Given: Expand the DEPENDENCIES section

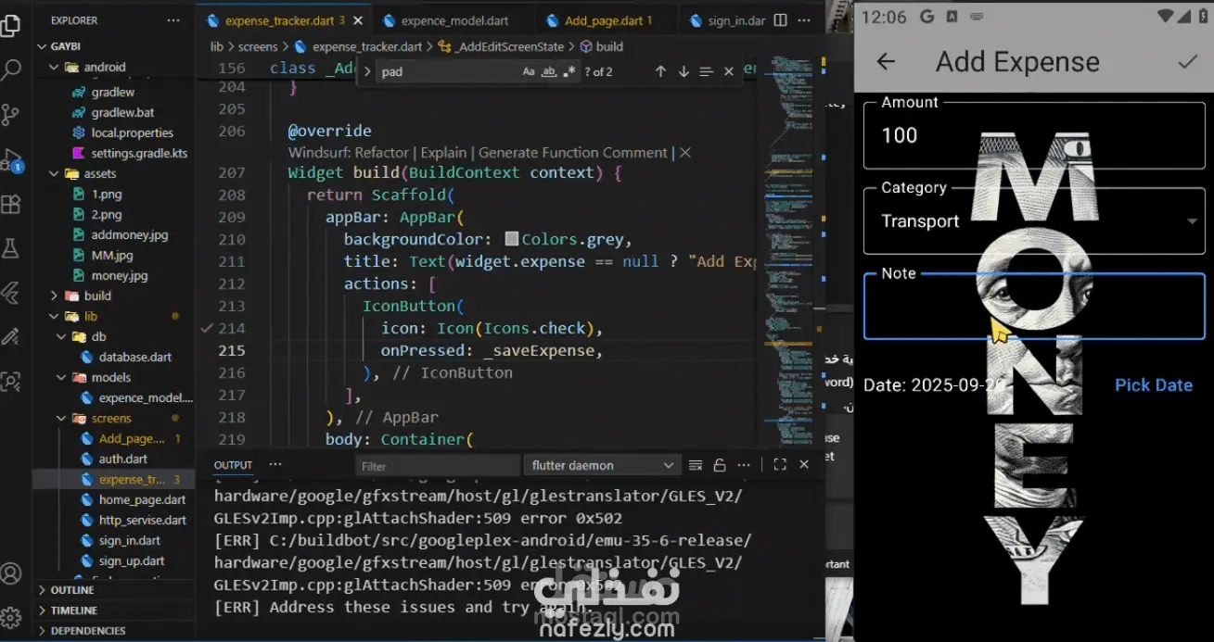Looking at the screenshot, I should pos(87,631).
